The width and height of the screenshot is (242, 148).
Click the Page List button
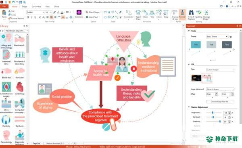point(36,144)
